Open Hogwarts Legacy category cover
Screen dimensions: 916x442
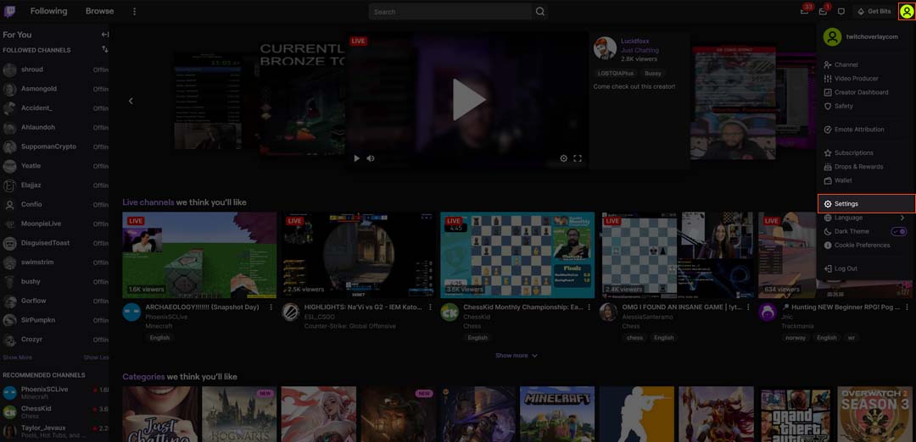[239, 414]
